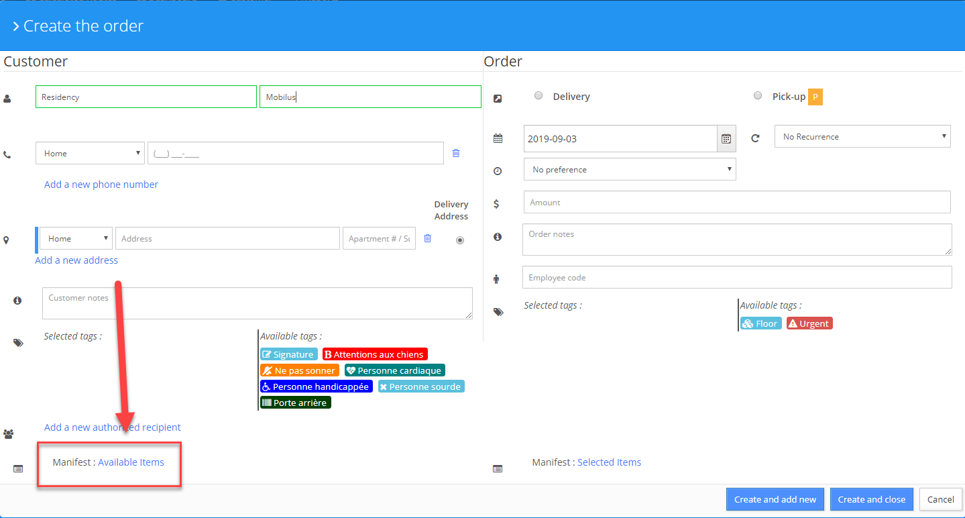
Task: Click Add a new phone number link
Action: (101, 185)
